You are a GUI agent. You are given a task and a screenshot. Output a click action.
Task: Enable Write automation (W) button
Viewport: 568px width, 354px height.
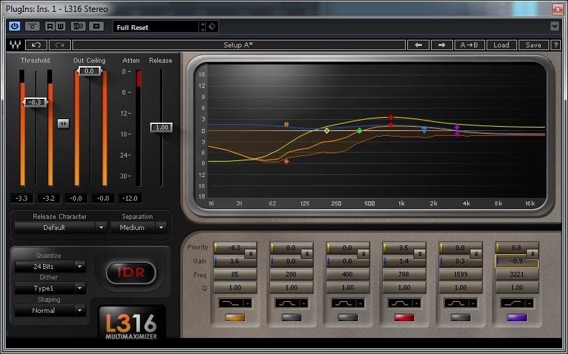61,26
